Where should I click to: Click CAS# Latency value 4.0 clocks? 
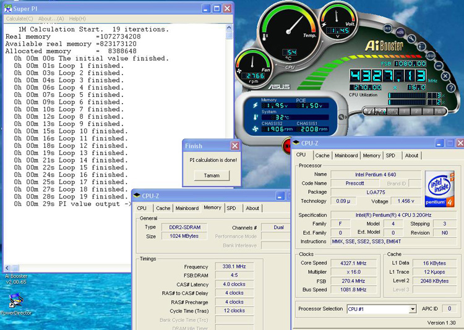(x=234, y=284)
